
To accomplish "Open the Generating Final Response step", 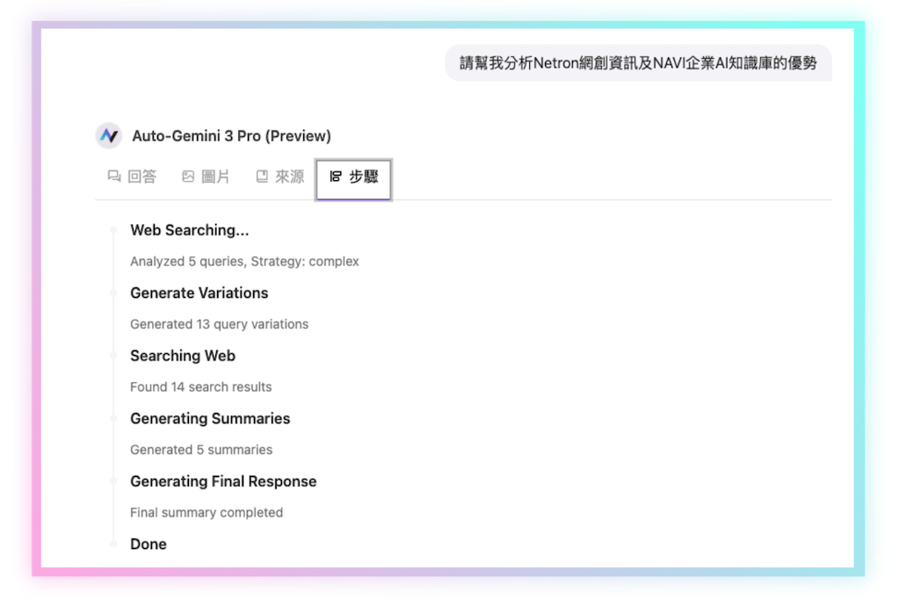I will pyautogui.click(x=222, y=481).
